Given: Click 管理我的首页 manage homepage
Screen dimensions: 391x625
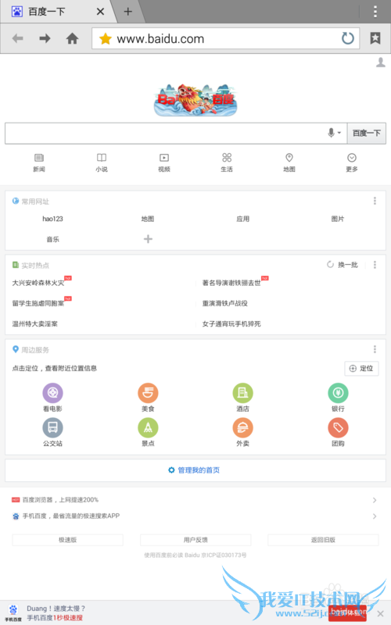Looking at the screenshot, I should (x=194, y=470).
